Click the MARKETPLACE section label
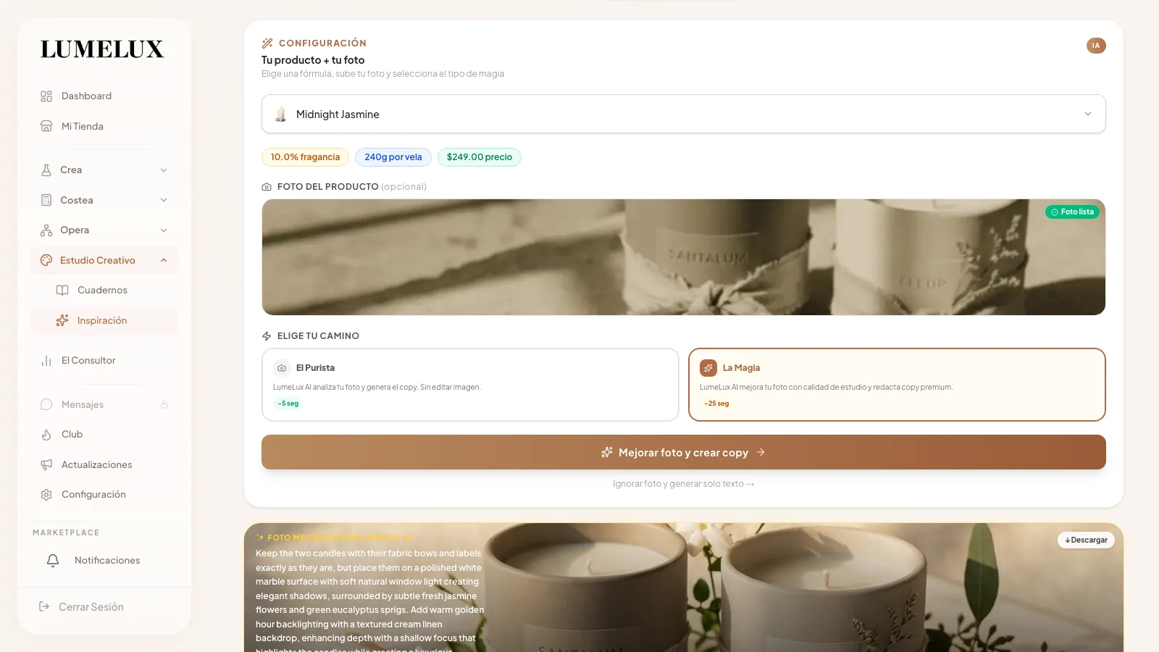Image resolution: width=1159 pixels, height=652 pixels. pyautogui.click(x=66, y=532)
